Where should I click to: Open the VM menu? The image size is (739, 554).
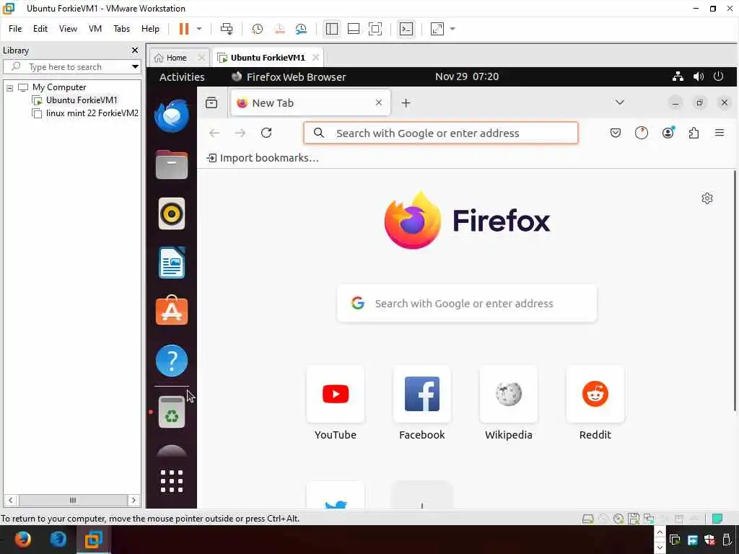[95, 29]
